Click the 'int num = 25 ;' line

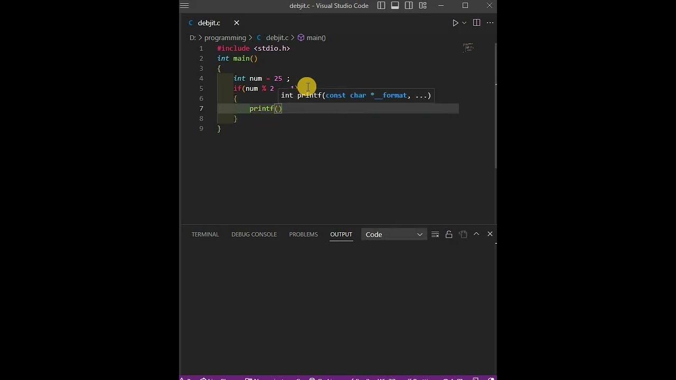click(x=261, y=79)
